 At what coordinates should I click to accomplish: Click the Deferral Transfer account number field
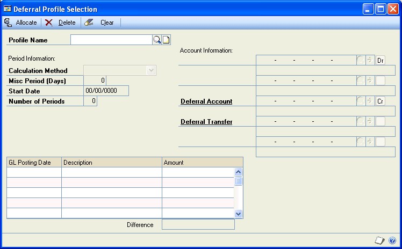[306, 121]
